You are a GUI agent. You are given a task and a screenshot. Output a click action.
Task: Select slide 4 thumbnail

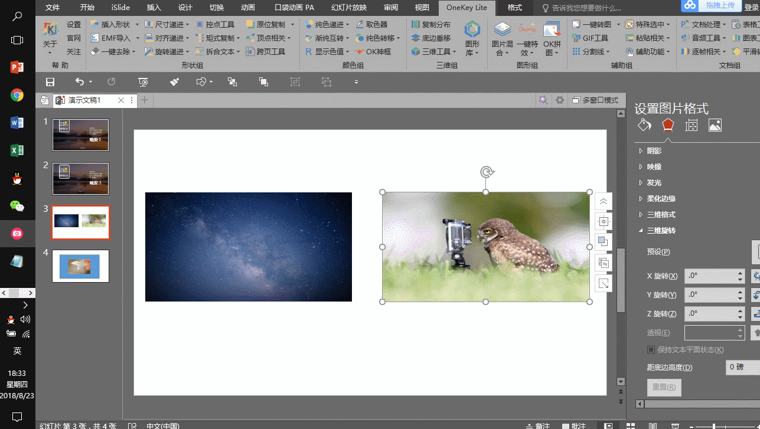80,266
